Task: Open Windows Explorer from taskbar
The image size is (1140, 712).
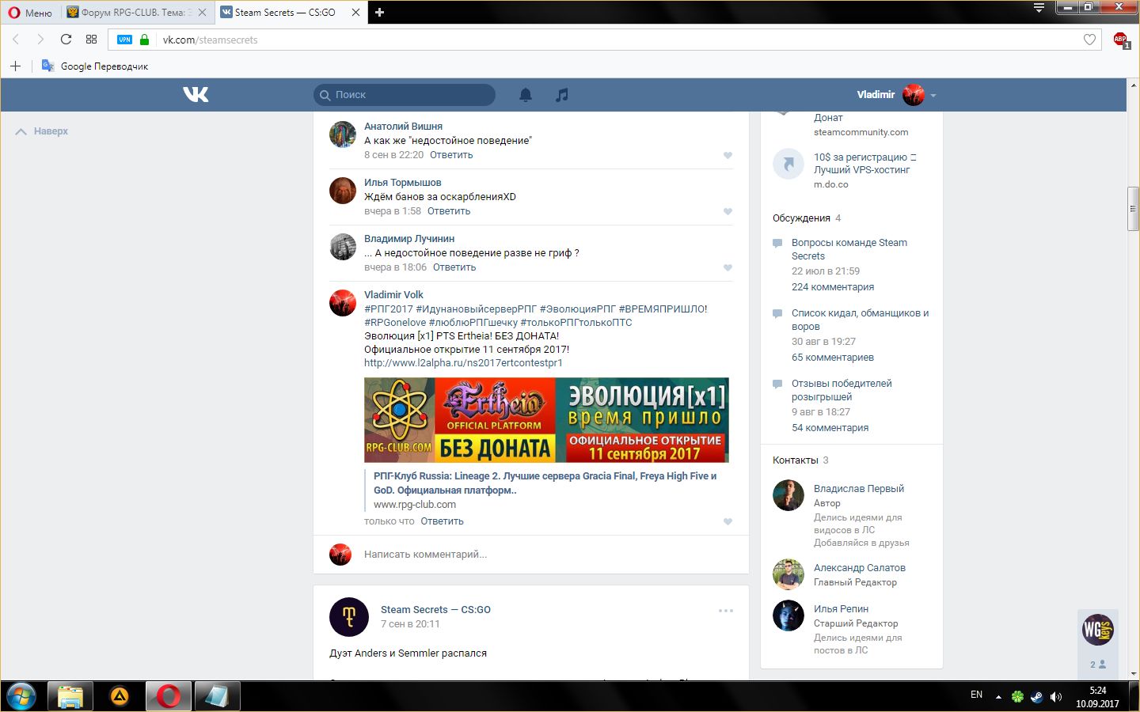Action: coord(70,696)
